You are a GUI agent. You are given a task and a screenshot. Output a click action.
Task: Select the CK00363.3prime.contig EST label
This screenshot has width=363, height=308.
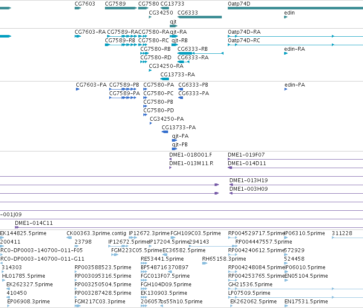click(96, 233)
